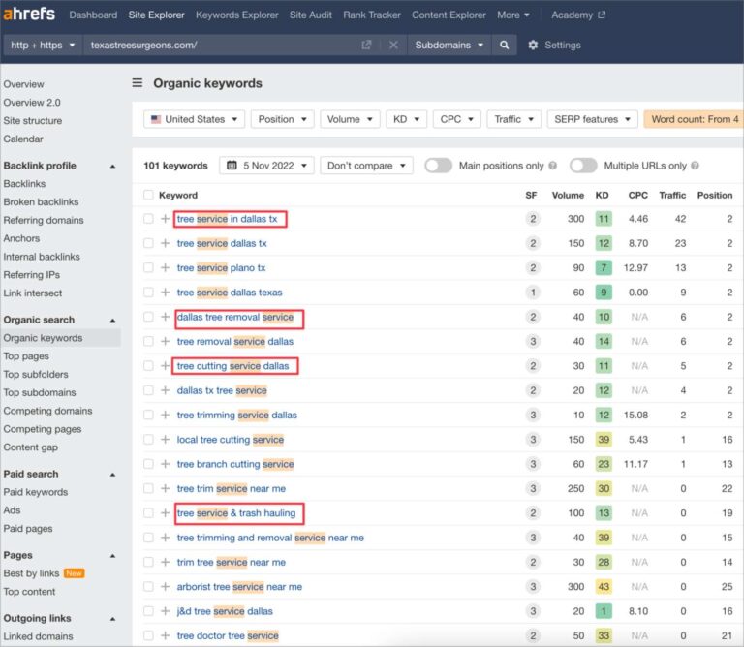Click help icon next to Multiple URLs only
Image resolution: width=744 pixels, height=647 pixels.
click(696, 166)
